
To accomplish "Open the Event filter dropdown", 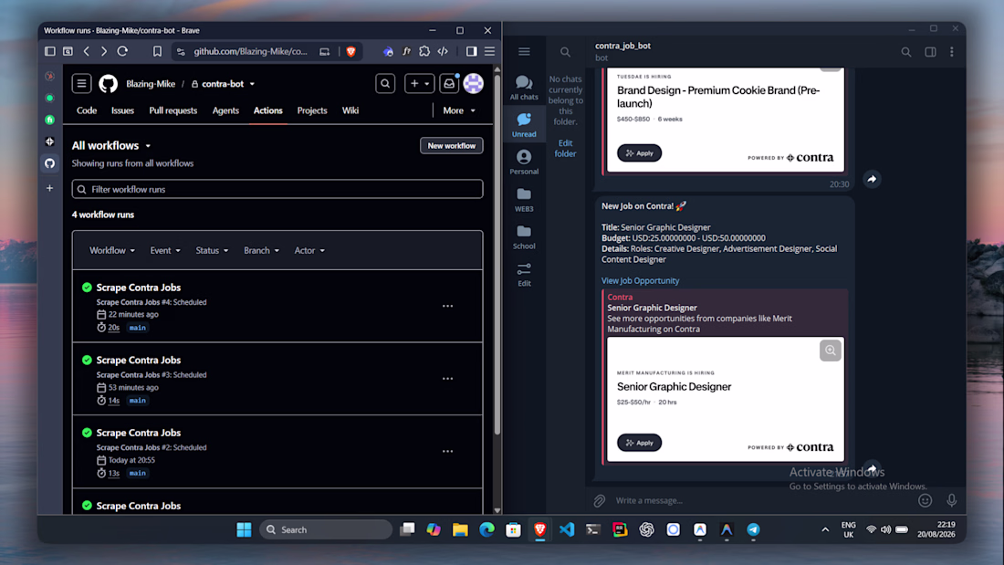I will pyautogui.click(x=165, y=250).
